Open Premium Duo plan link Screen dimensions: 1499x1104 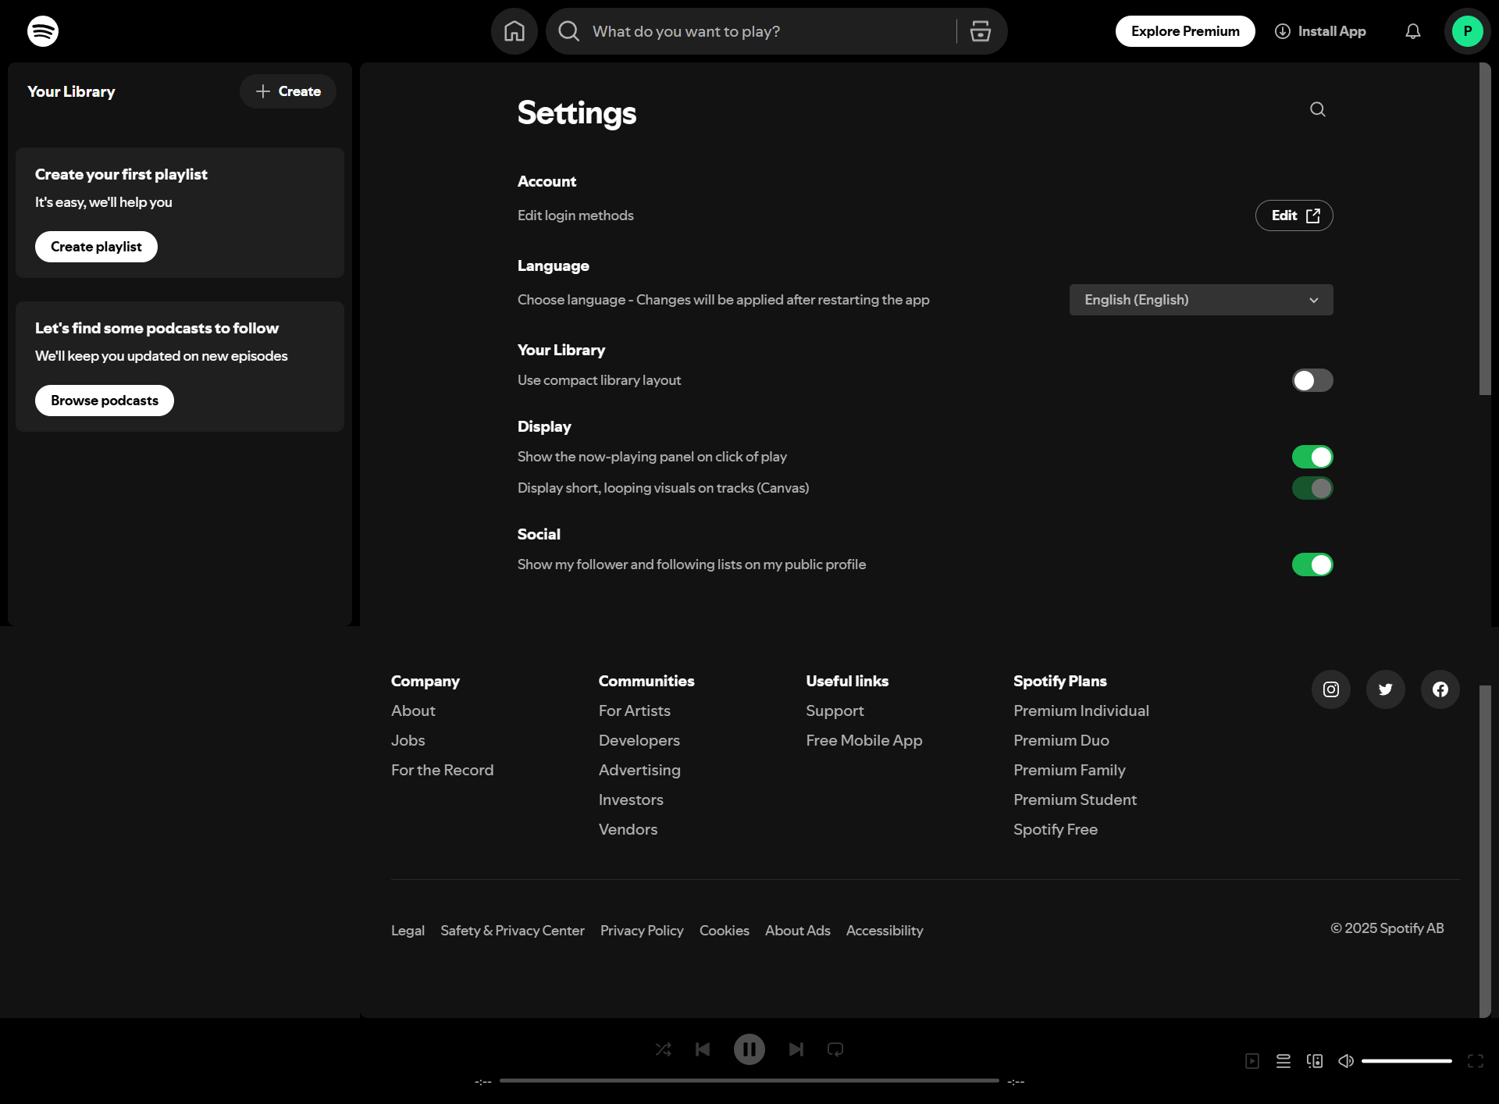(x=1061, y=740)
